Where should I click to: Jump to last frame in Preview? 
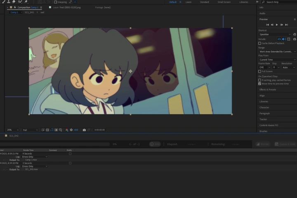287,25
